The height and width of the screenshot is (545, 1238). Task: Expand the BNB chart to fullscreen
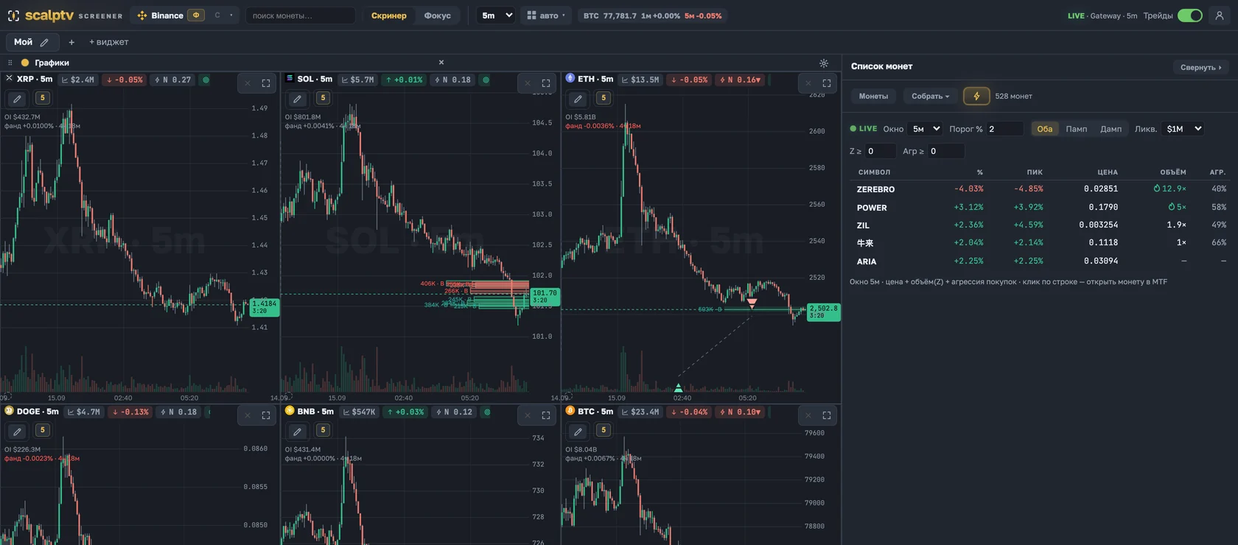pyautogui.click(x=546, y=415)
